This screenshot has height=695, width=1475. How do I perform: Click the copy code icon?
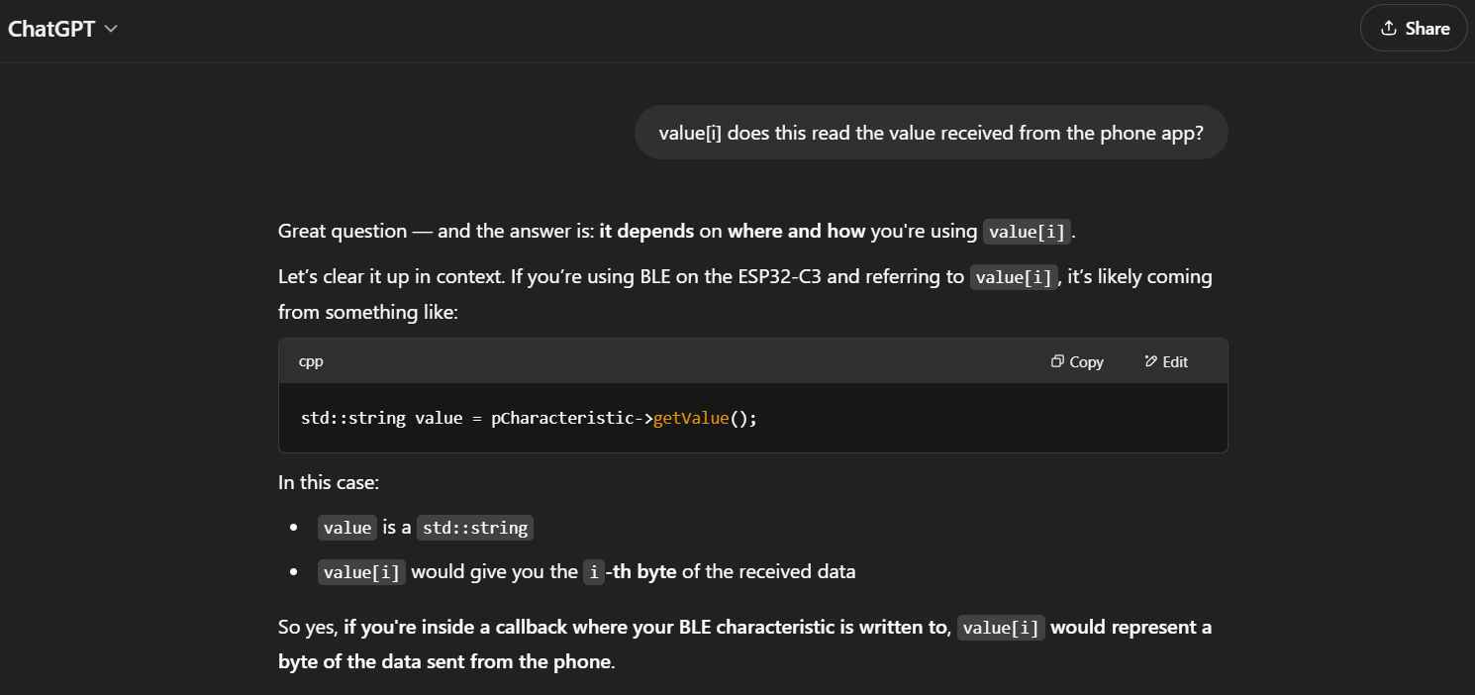1057,361
